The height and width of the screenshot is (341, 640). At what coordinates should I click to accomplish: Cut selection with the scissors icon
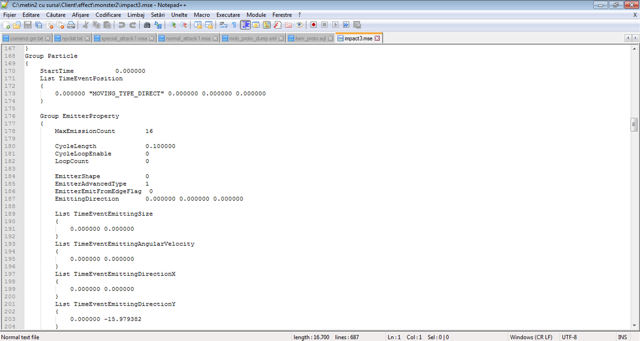click(x=85, y=25)
